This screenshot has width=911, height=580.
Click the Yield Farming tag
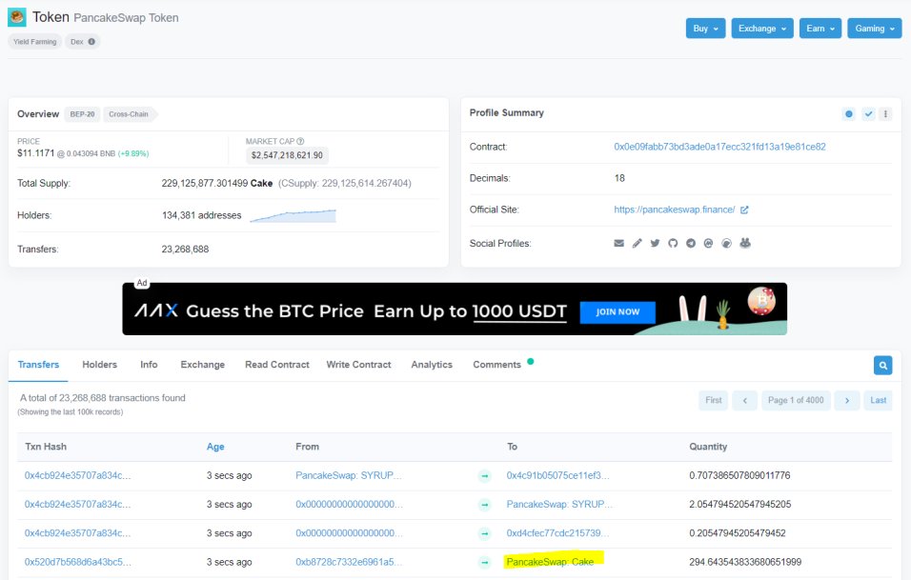[x=35, y=42]
